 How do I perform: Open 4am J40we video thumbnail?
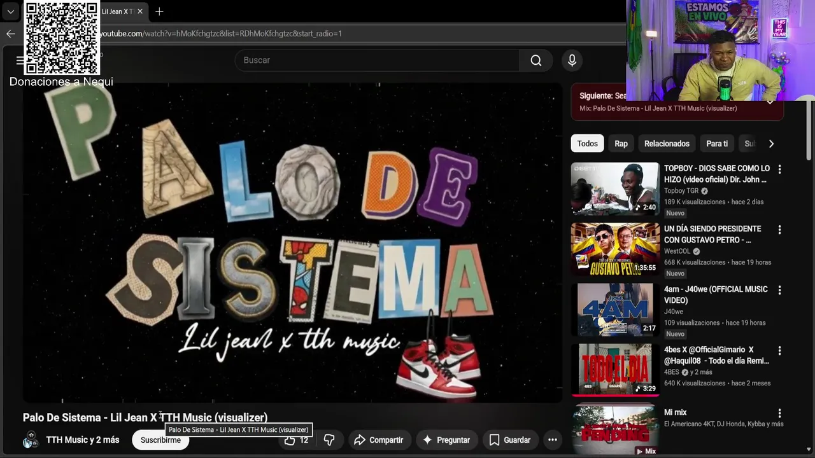pos(615,309)
